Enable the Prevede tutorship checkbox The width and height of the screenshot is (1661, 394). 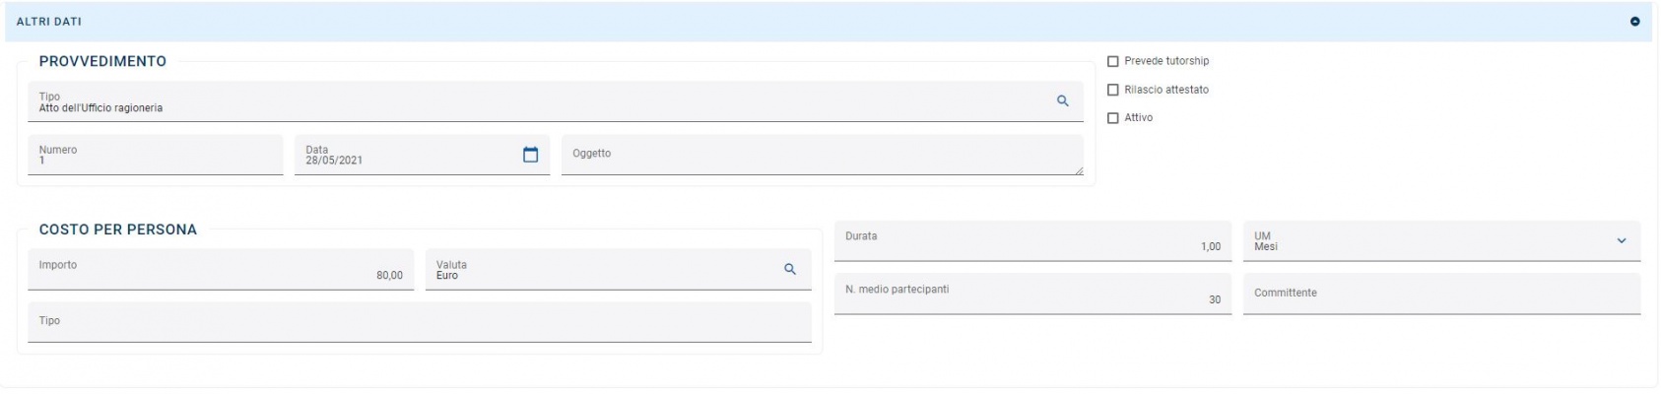(1113, 61)
